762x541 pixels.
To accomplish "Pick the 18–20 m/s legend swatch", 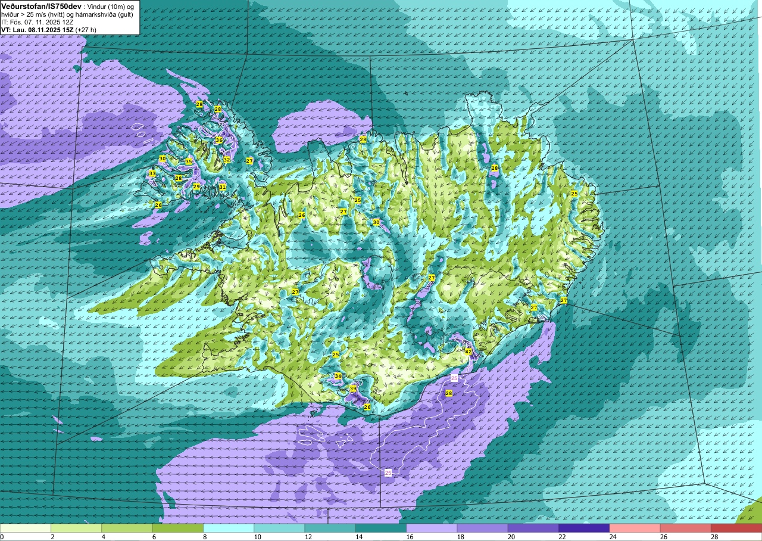I will click(482, 528).
